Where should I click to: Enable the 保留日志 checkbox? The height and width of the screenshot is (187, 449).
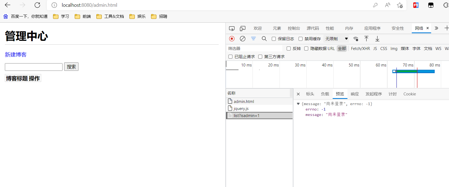[x=274, y=39]
